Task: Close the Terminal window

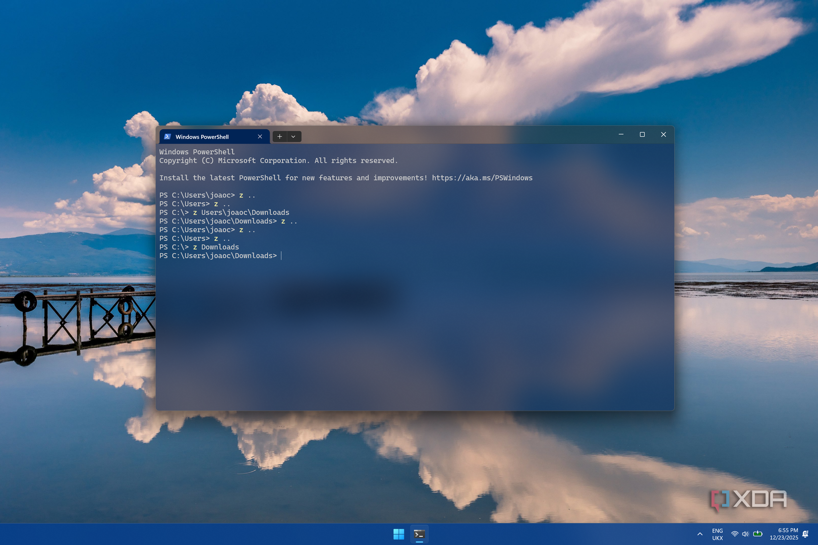Action: click(x=663, y=134)
